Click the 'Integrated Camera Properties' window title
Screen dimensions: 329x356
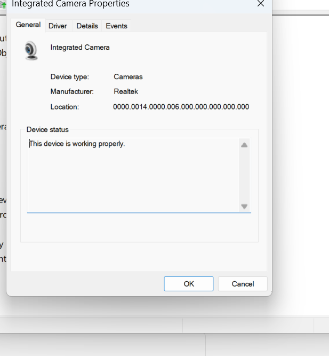pyautogui.click(x=70, y=4)
